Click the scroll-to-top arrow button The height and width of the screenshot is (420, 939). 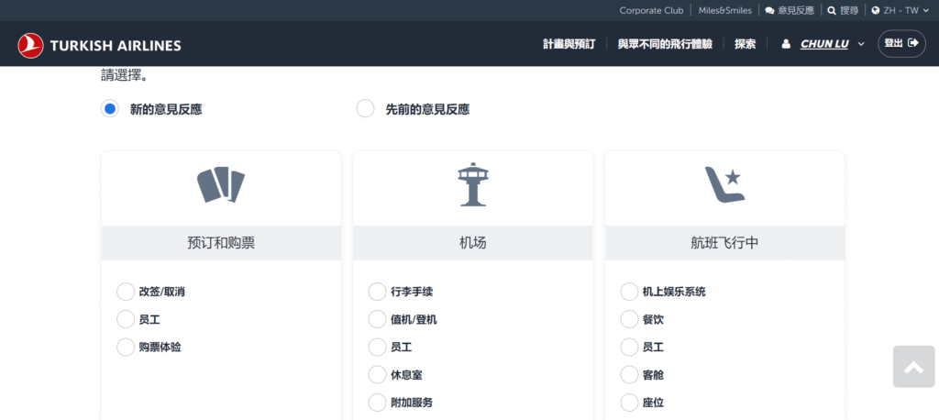click(x=914, y=367)
